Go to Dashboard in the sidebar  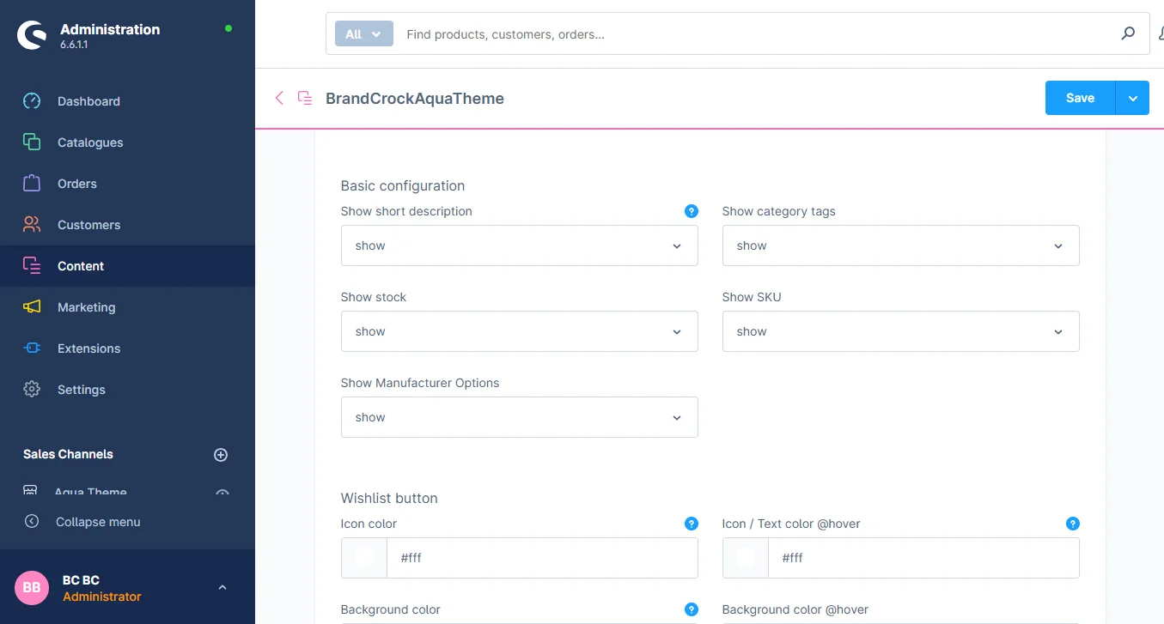tap(88, 101)
